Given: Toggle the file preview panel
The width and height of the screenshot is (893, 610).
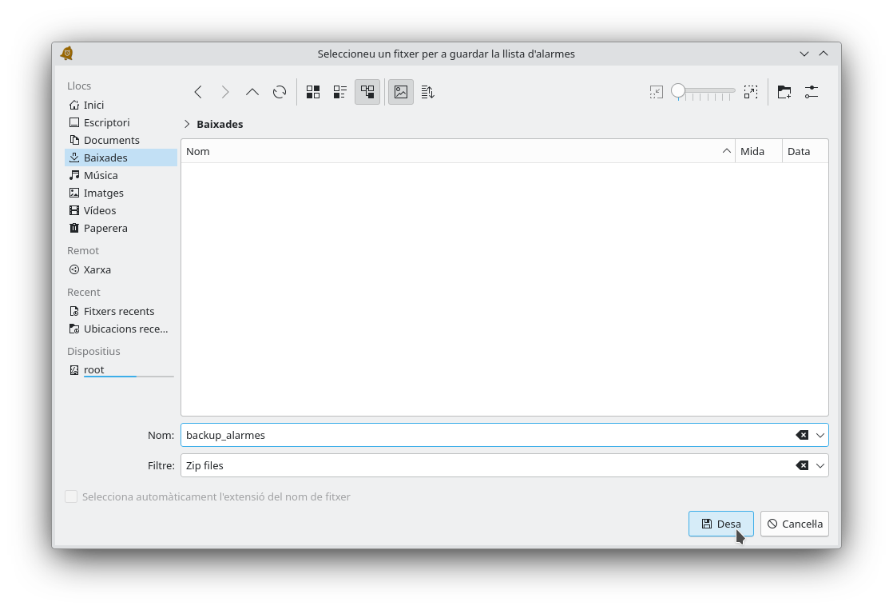Looking at the screenshot, I should coord(401,92).
